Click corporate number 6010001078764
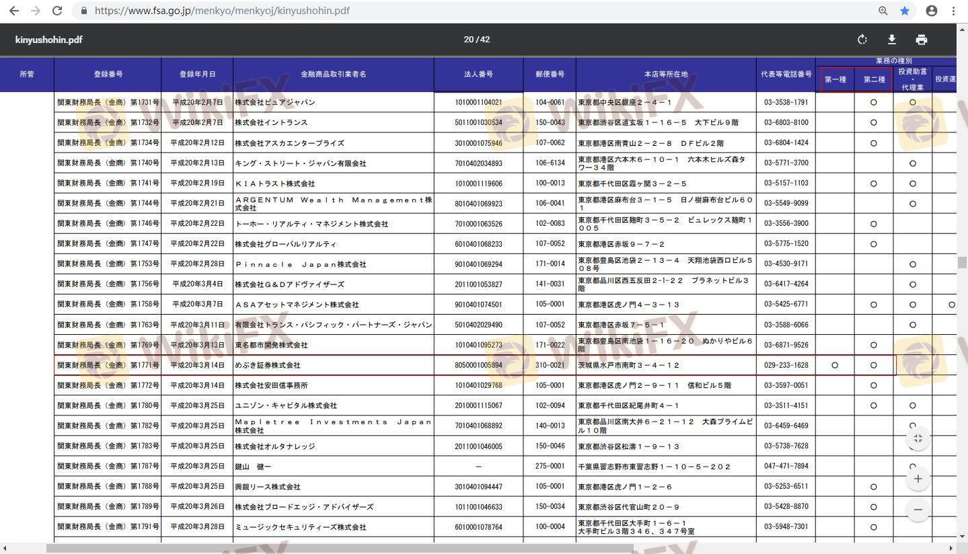 pyautogui.click(x=478, y=527)
